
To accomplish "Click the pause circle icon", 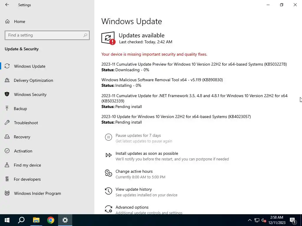I will tap(109, 137).
